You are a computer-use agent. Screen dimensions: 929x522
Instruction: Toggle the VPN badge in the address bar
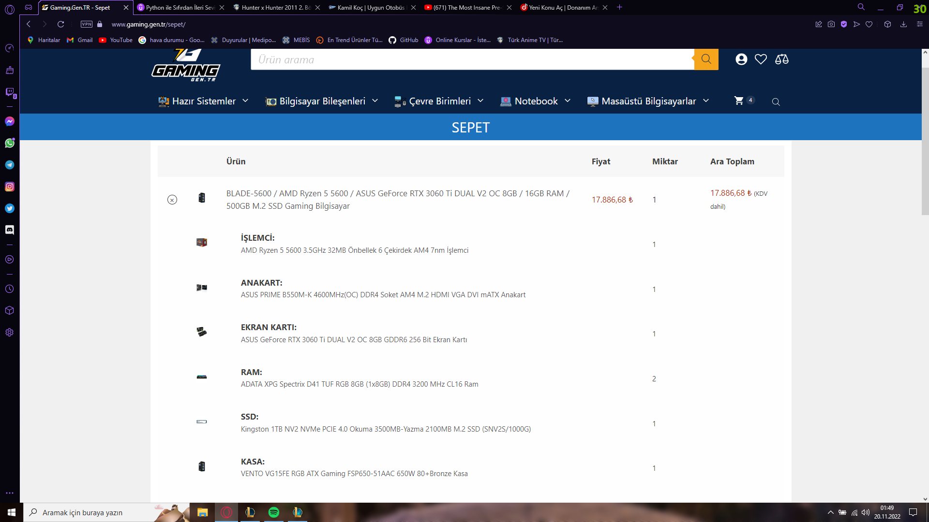point(87,24)
